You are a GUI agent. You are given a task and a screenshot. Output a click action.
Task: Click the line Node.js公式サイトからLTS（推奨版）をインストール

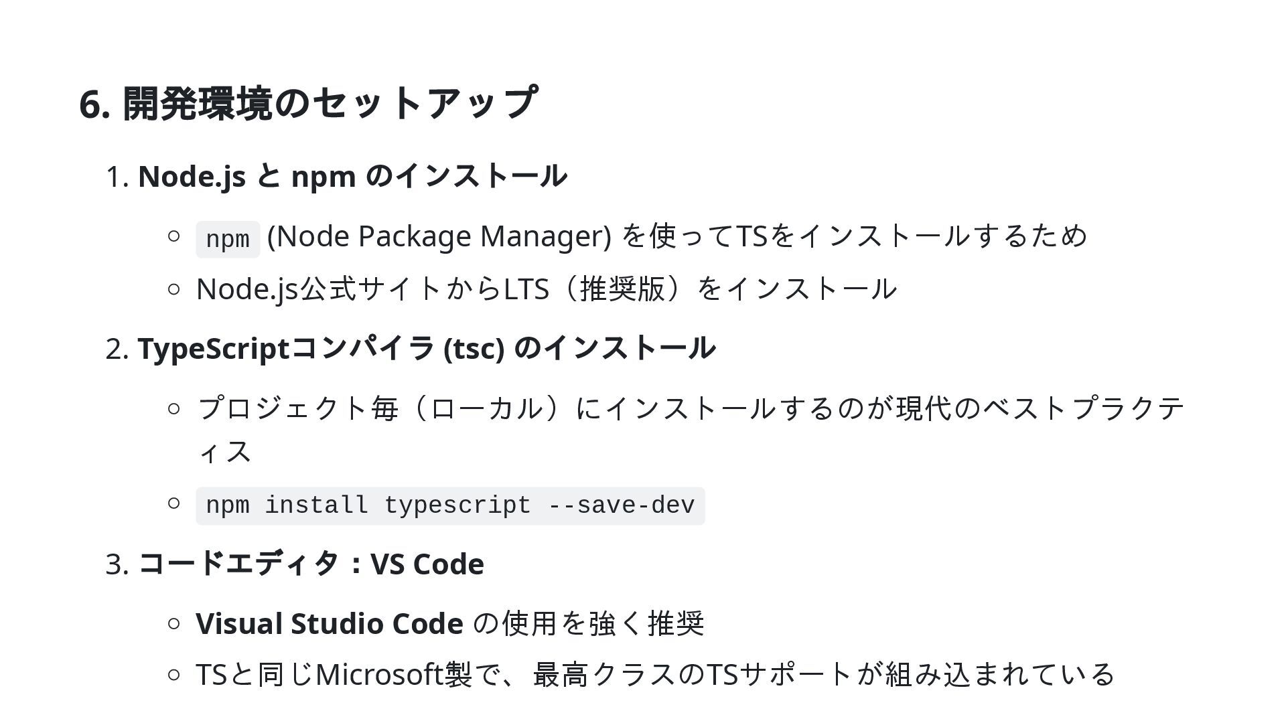click(546, 289)
